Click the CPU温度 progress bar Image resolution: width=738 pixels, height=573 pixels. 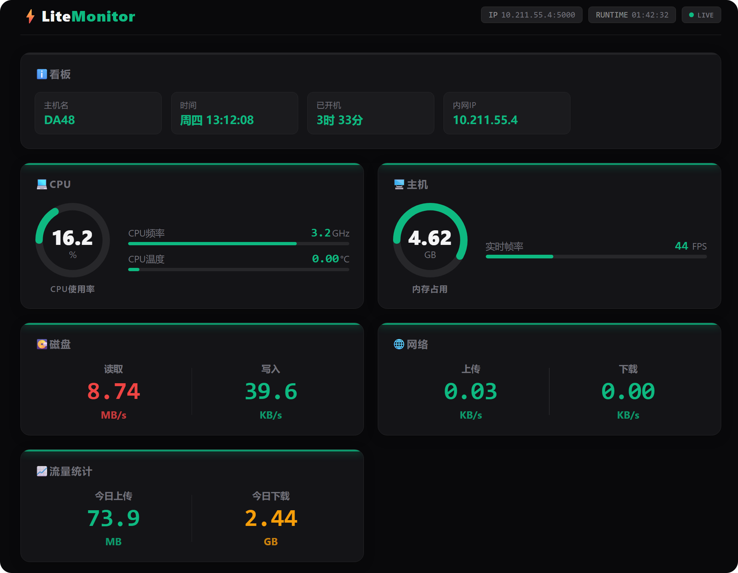[x=239, y=270]
